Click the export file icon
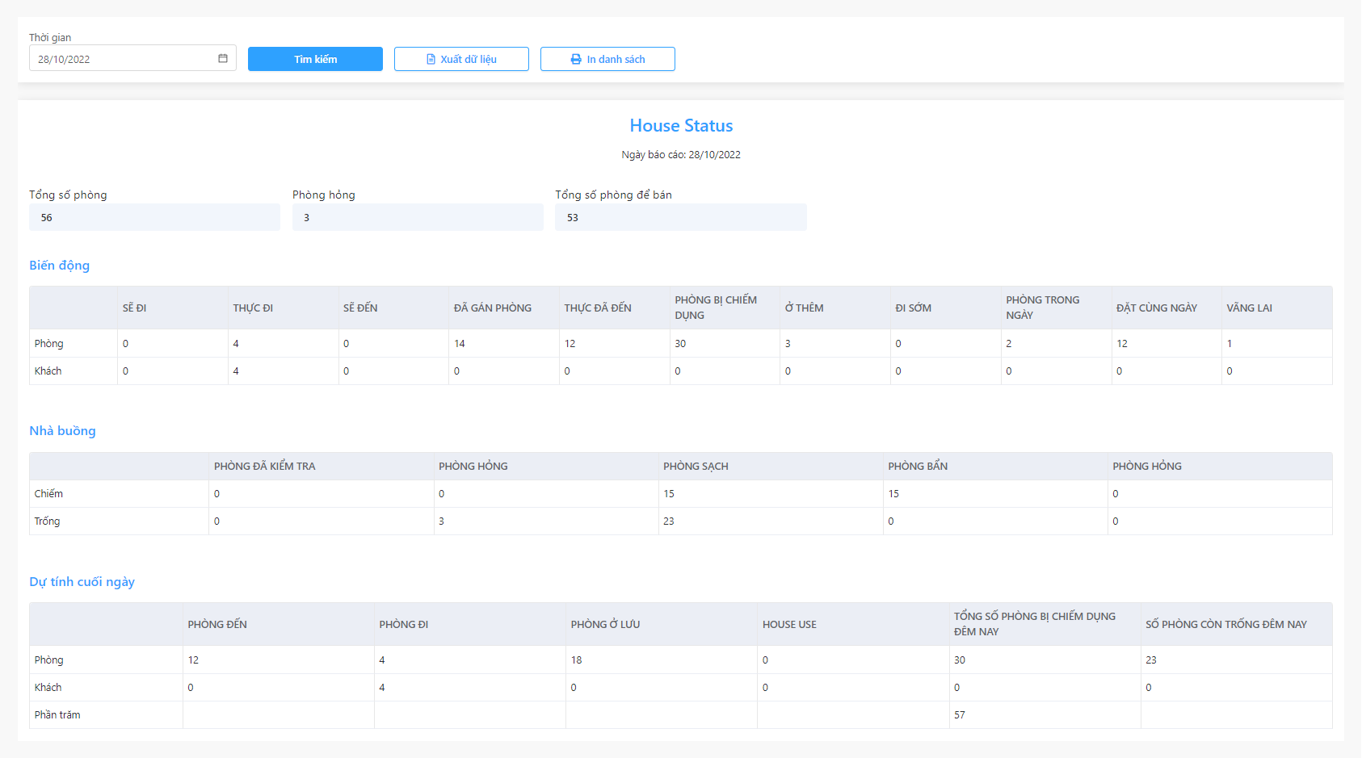 click(x=431, y=59)
